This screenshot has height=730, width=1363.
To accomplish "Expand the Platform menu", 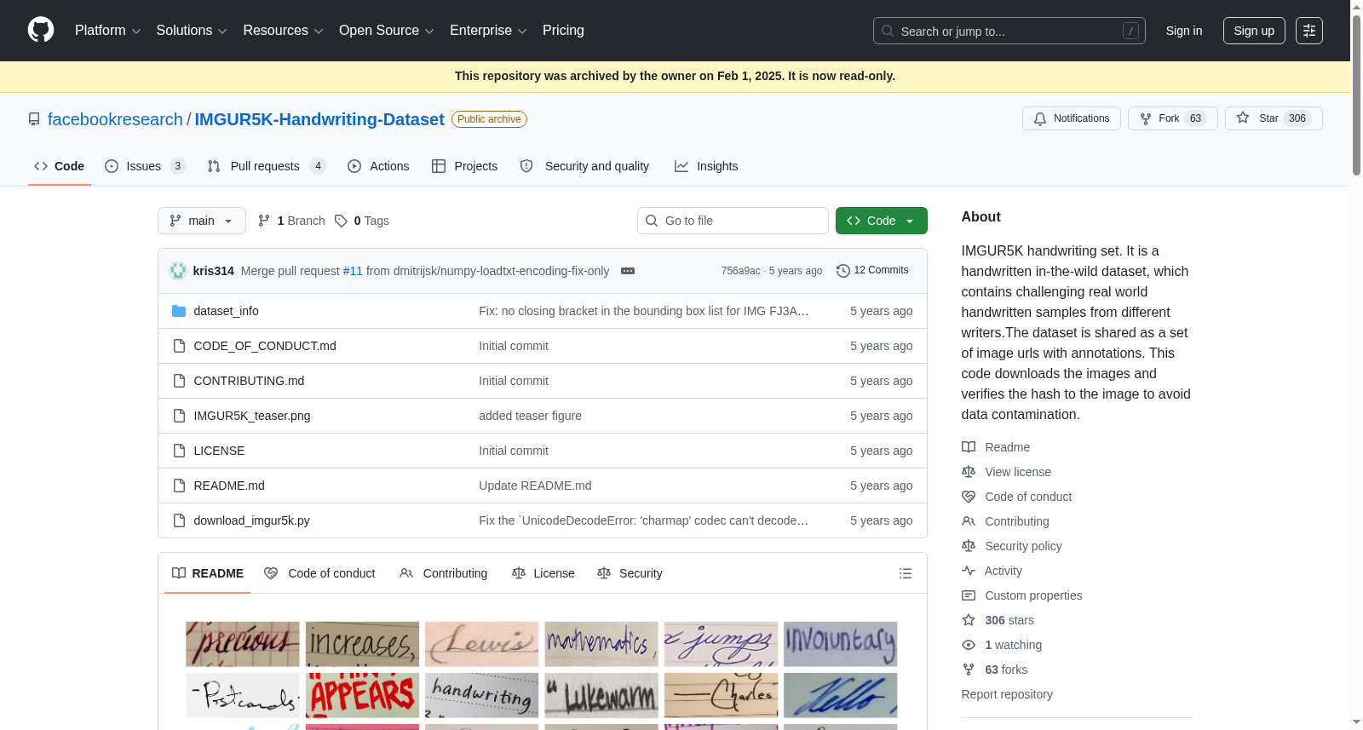I will (107, 31).
